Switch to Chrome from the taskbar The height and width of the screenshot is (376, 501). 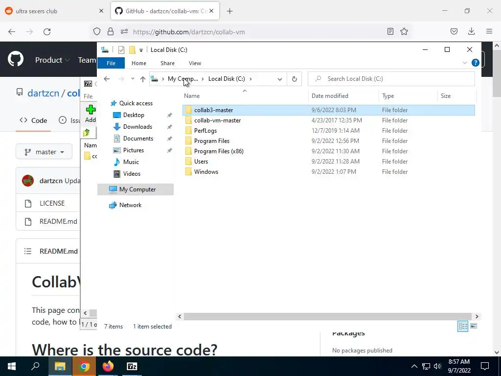click(x=84, y=366)
